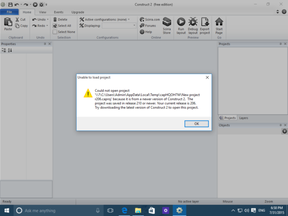Click the Ask me anything search box
This screenshot has width=288, height=216.
click(x=58, y=210)
